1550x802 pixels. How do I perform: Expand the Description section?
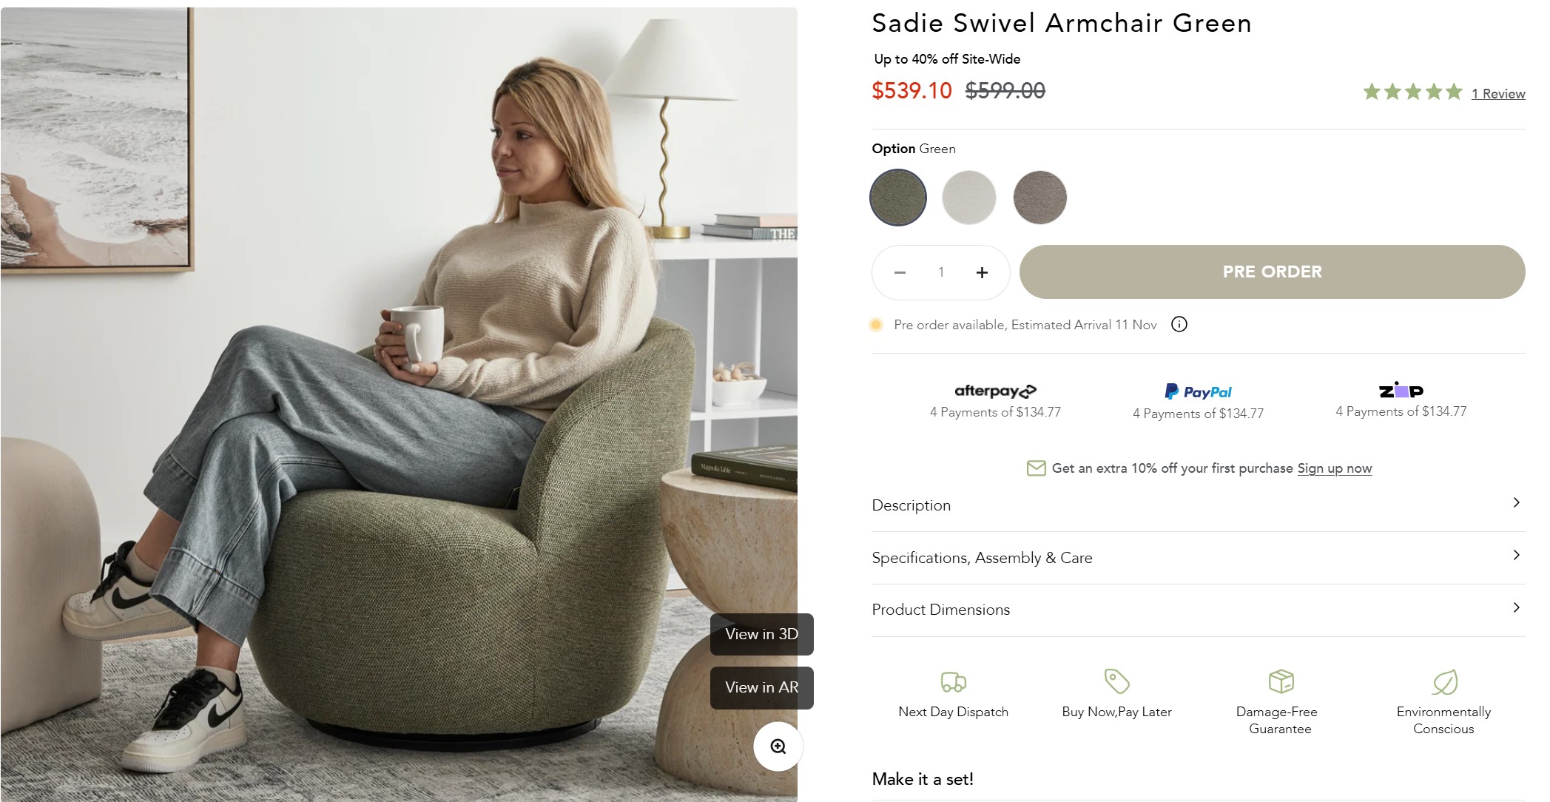point(1198,505)
